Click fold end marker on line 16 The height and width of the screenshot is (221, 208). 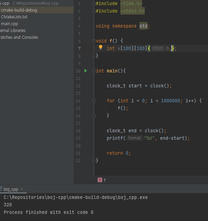click(94, 116)
